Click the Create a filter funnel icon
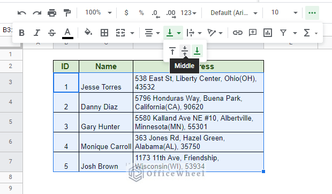The height and width of the screenshot is (194, 332). 283,33
